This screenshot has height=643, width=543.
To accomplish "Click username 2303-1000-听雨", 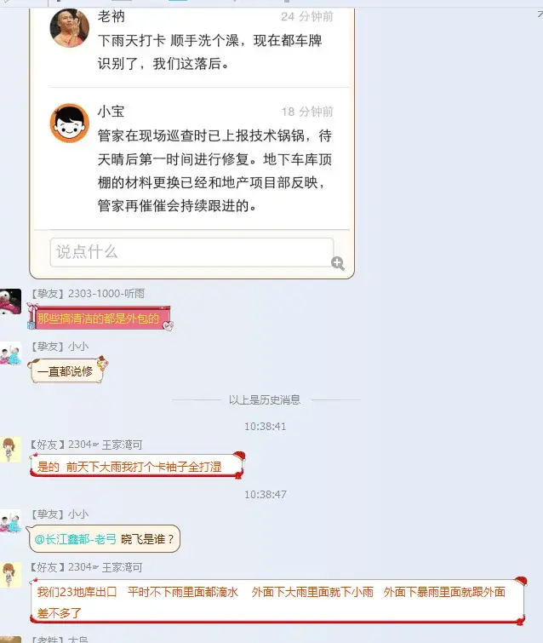I will (x=106, y=294).
